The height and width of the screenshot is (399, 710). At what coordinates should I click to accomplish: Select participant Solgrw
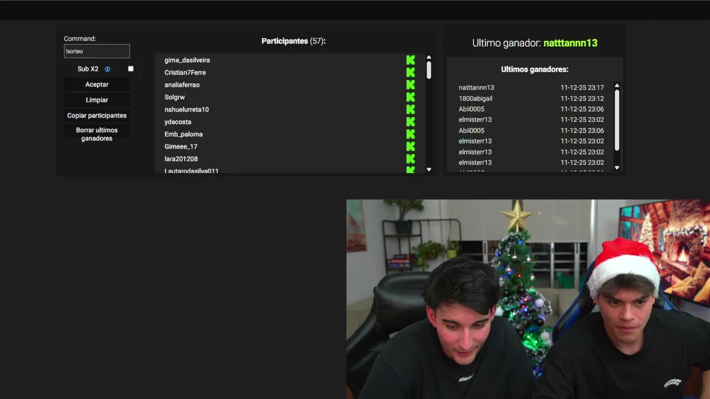pos(175,97)
